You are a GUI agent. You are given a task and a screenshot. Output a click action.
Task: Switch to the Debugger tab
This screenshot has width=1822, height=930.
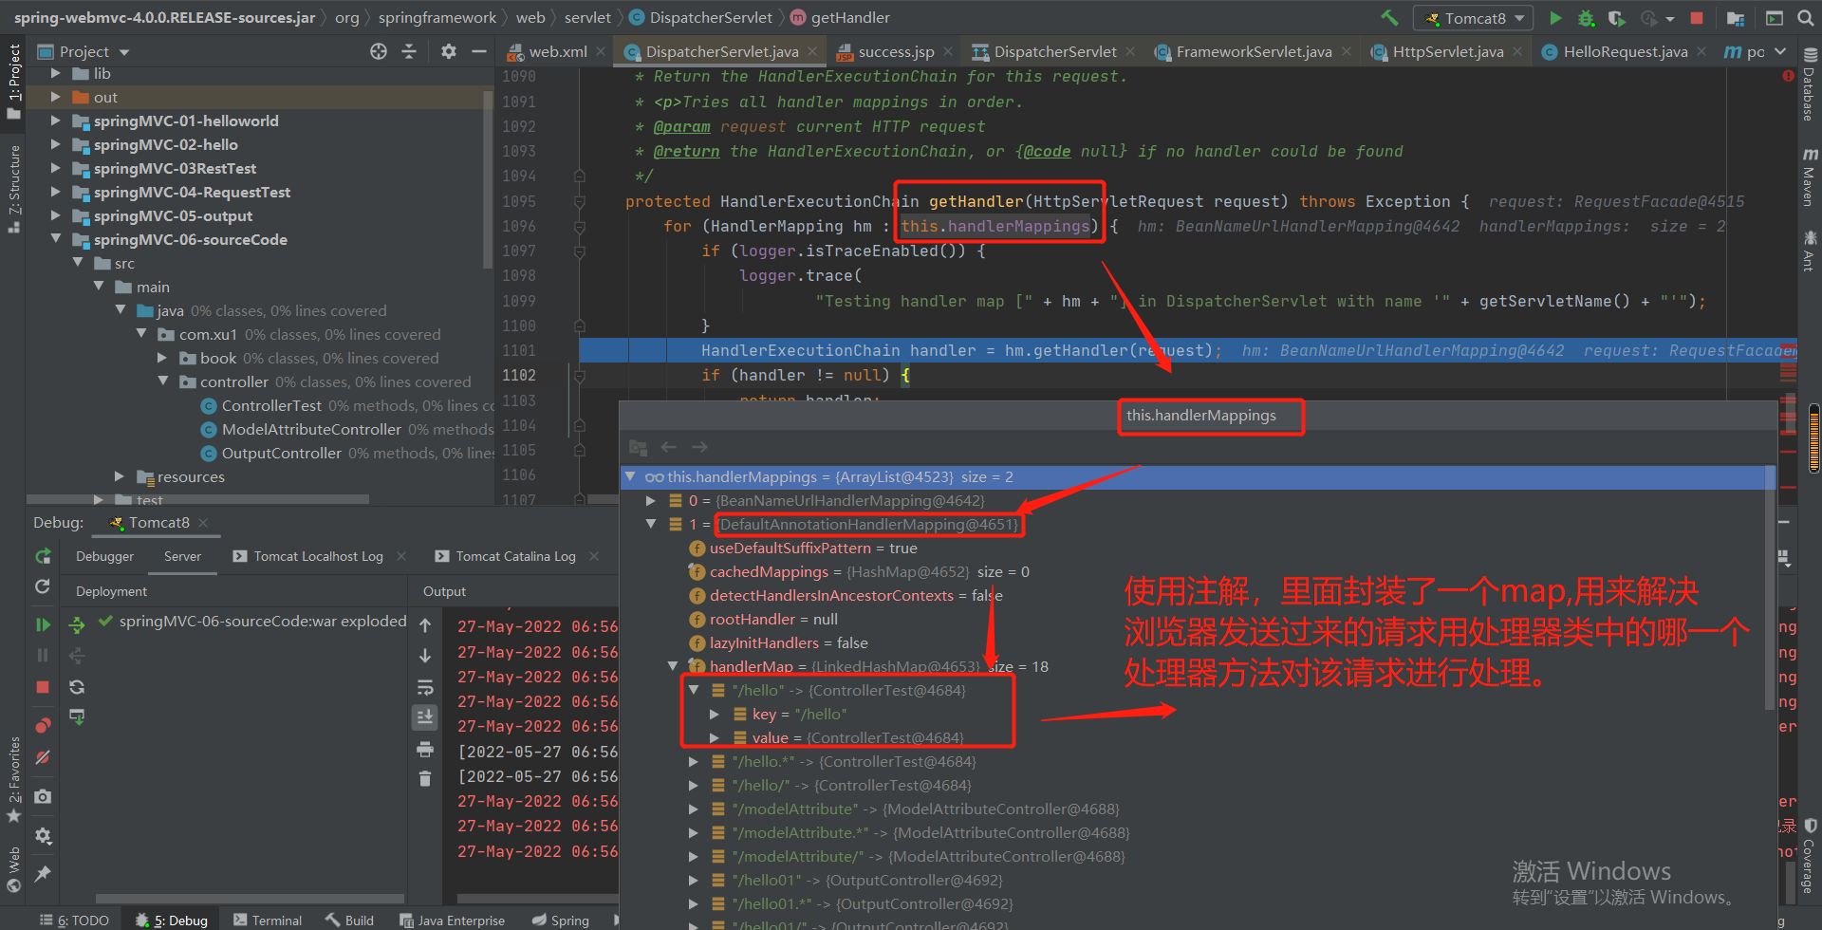coord(104,556)
